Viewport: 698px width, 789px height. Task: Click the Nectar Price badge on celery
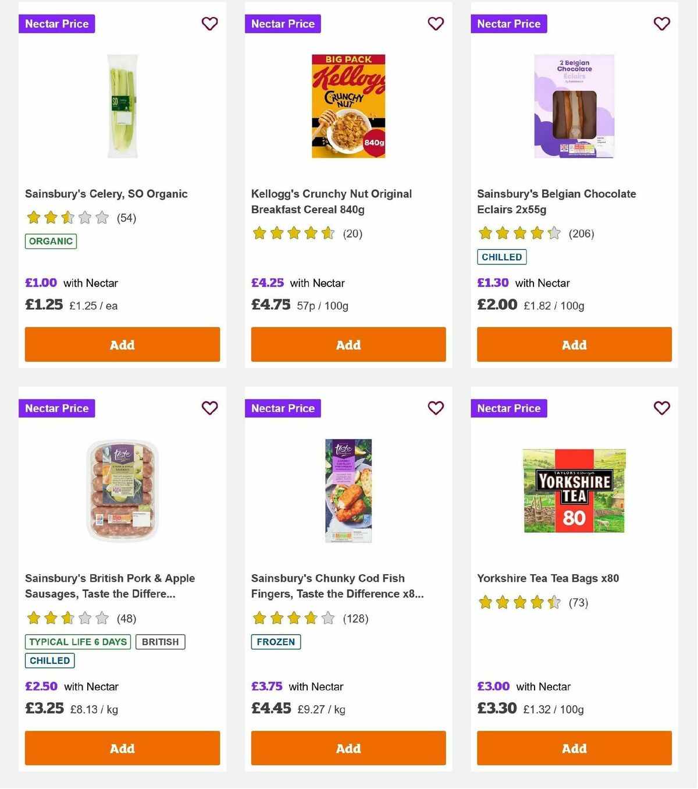pos(56,24)
